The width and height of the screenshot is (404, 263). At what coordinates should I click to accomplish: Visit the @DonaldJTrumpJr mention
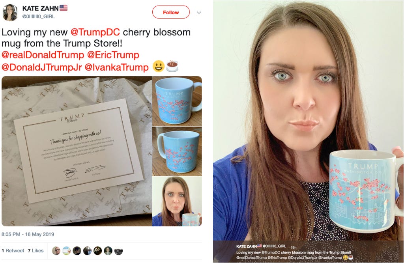point(42,67)
